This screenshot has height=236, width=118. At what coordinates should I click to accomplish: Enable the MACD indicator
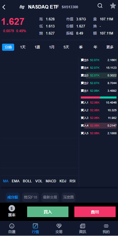pyautogui.click(x=51, y=181)
